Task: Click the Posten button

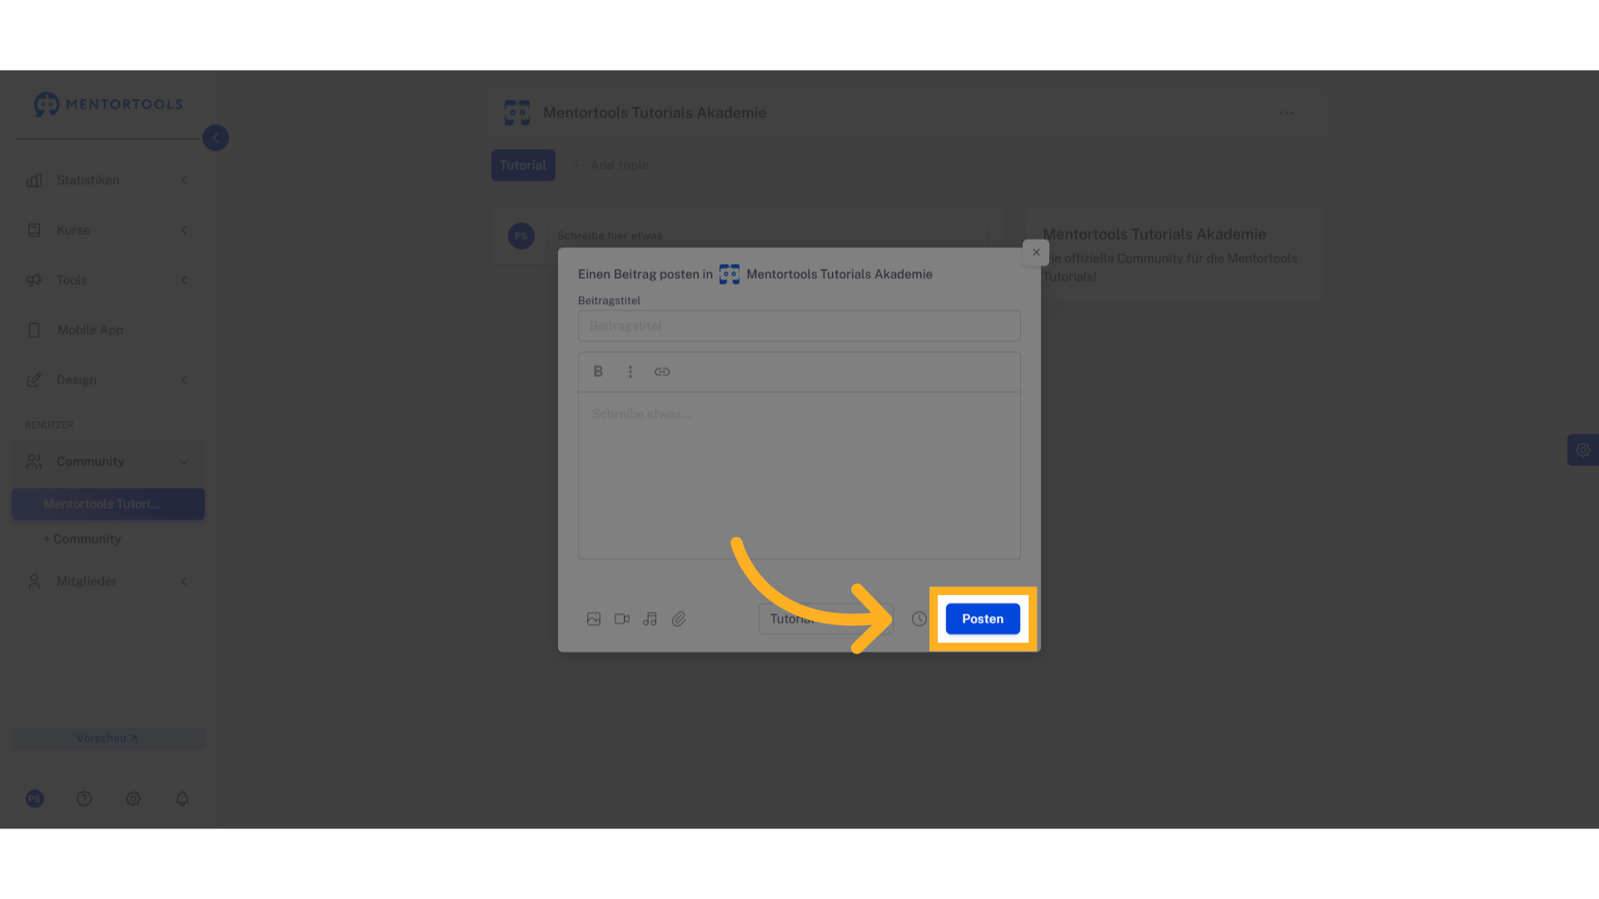Action: [x=983, y=619]
